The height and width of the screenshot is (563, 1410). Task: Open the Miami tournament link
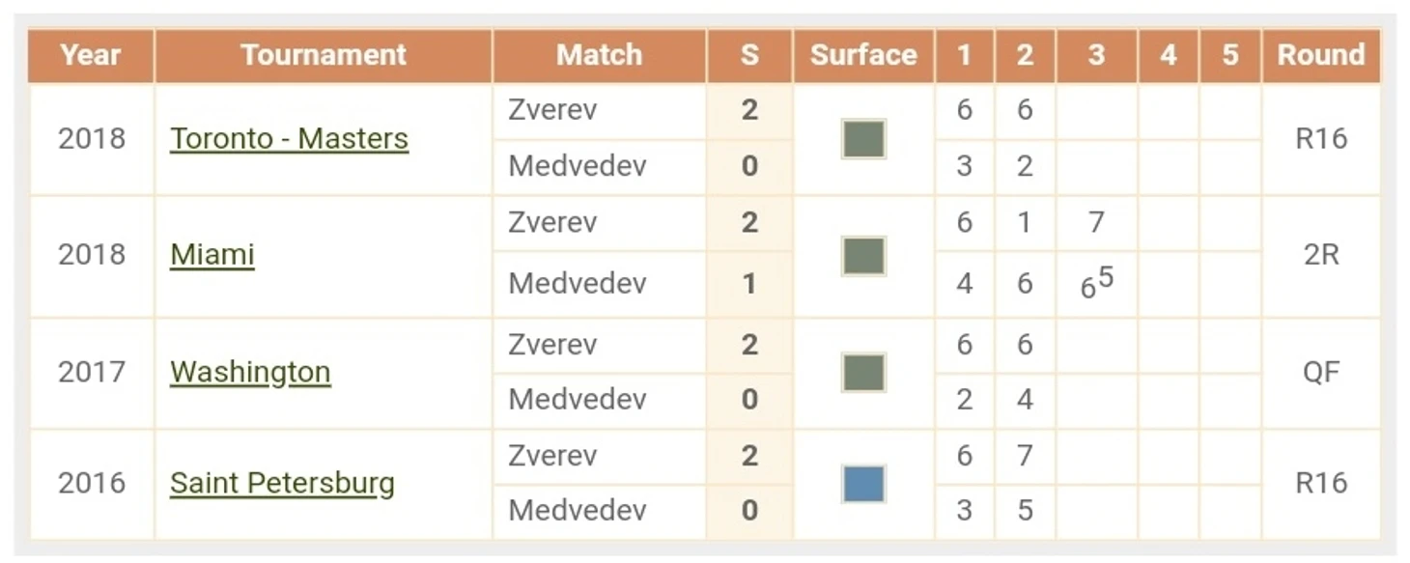point(212,255)
